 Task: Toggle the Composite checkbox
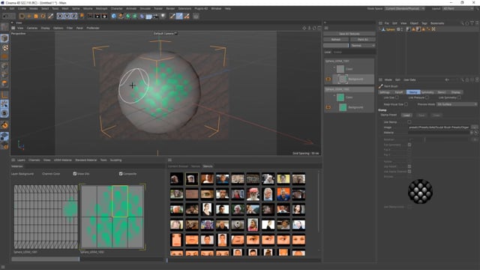(121, 173)
